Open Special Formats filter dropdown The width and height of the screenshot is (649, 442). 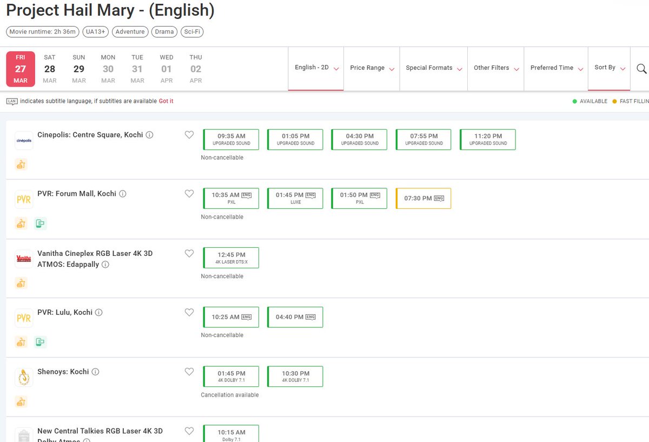tap(434, 68)
